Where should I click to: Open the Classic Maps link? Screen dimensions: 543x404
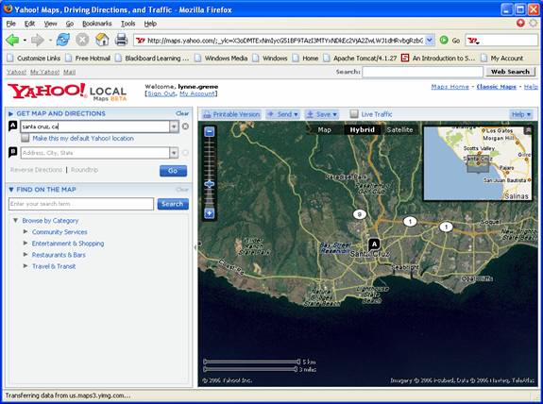coord(496,87)
